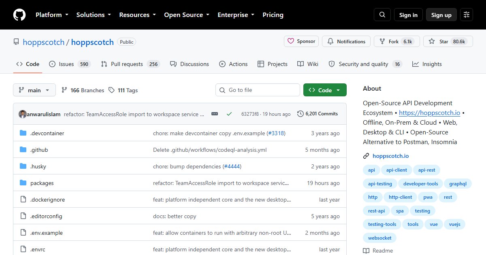Click the branches icon beside 166
This screenshot has width=486, height=255.
tap(64, 90)
